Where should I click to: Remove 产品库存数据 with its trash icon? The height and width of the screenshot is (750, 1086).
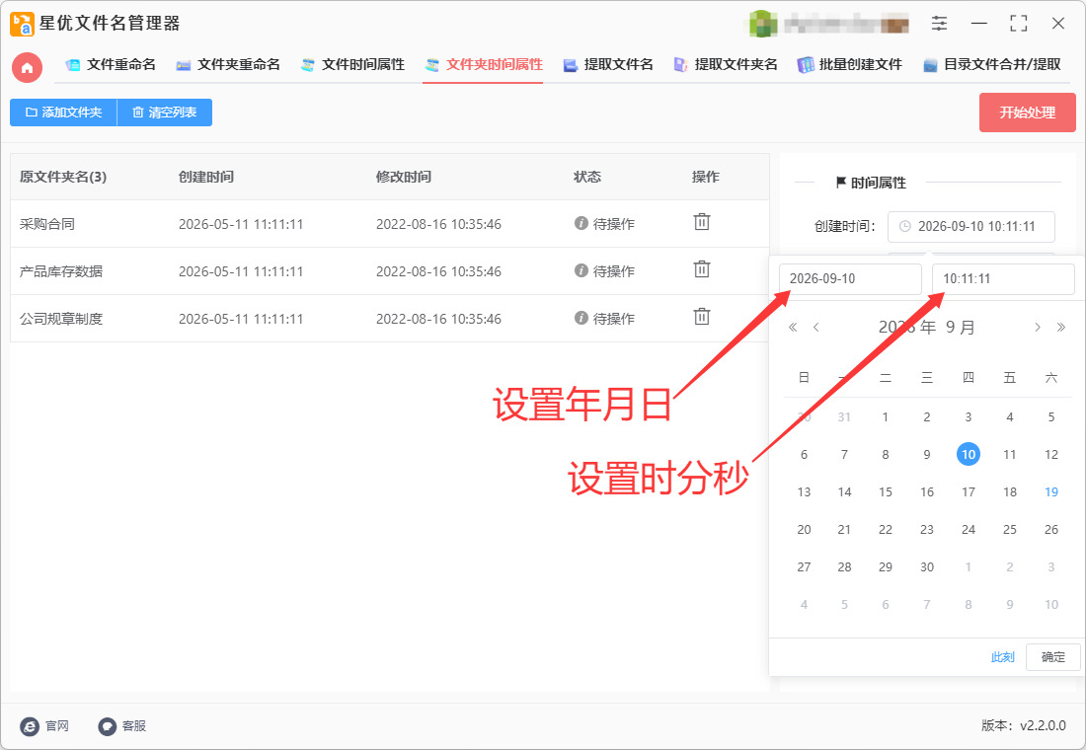(702, 269)
